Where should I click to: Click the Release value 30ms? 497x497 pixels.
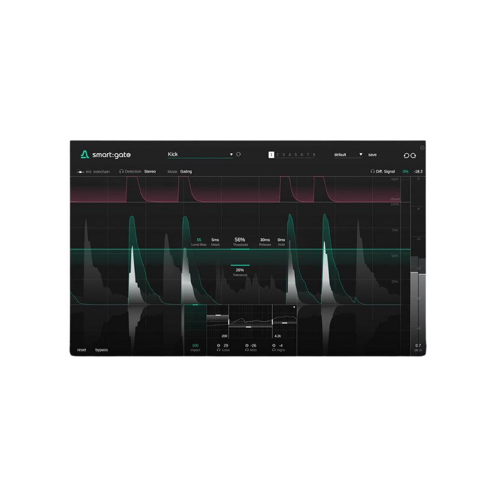tap(265, 240)
